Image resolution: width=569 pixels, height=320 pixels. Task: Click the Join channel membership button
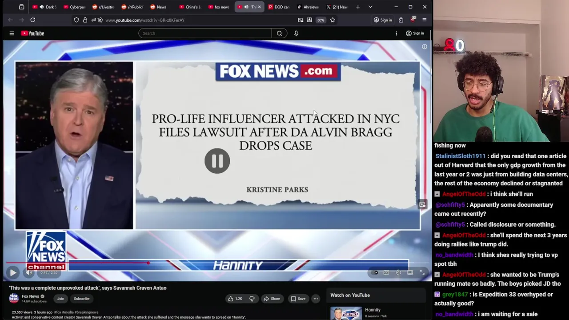click(x=60, y=299)
